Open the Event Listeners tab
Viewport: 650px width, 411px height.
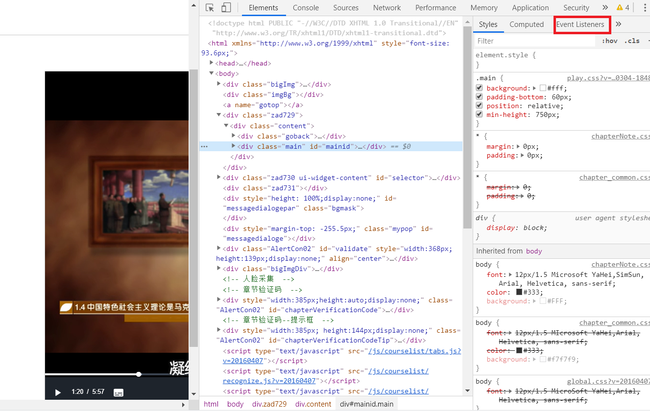point(580,24)
